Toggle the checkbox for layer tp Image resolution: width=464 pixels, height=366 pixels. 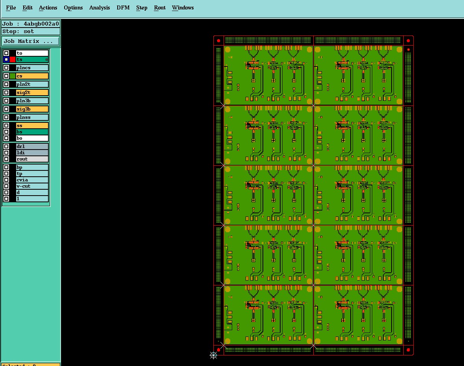point(6,174)
